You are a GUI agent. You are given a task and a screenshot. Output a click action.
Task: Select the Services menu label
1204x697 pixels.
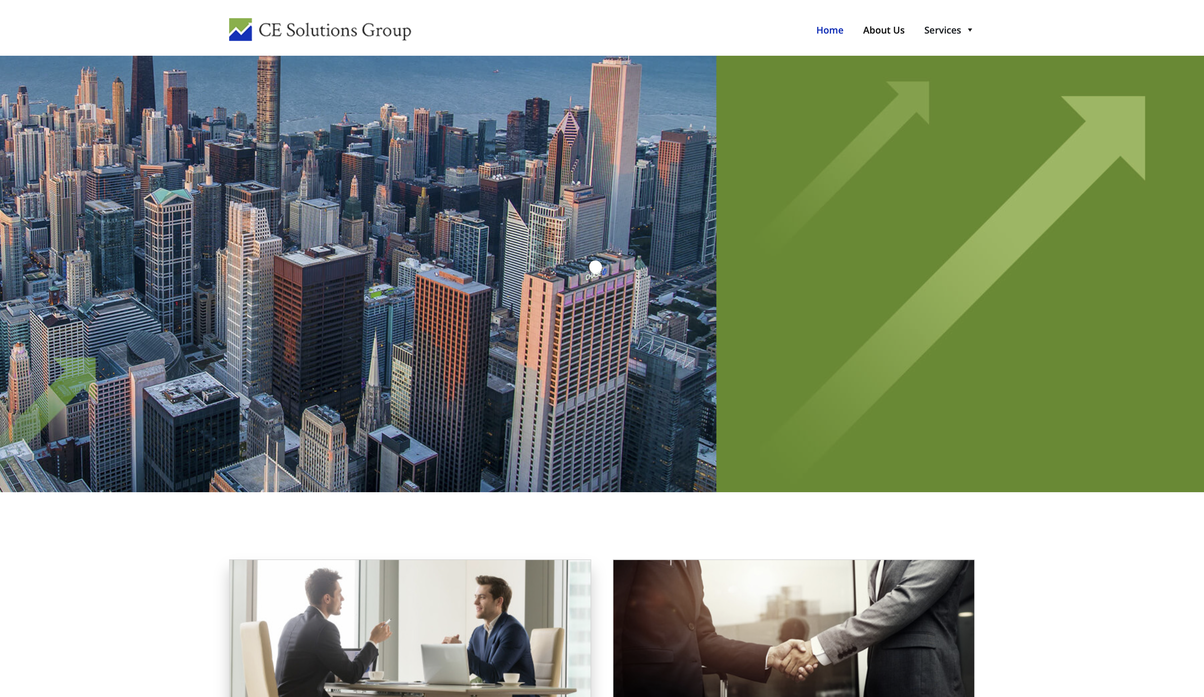[x=942, y=30]
